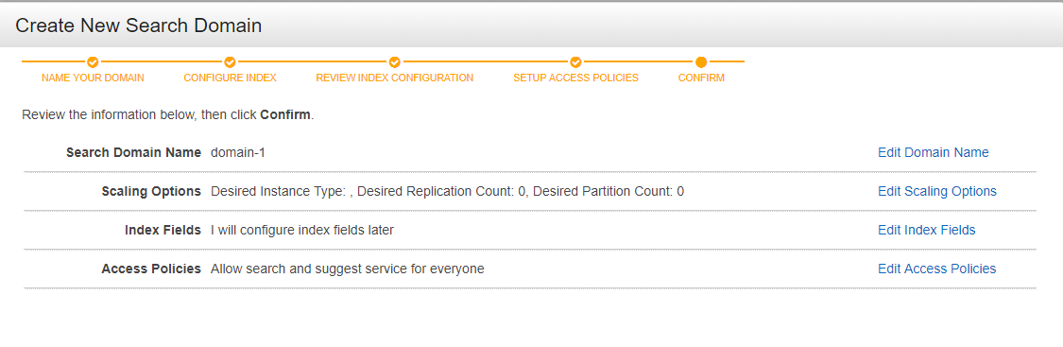Viewport: 1063px width, 347px height.
Task: Open the Edit Domain Name link
Action: coord(933,152)
